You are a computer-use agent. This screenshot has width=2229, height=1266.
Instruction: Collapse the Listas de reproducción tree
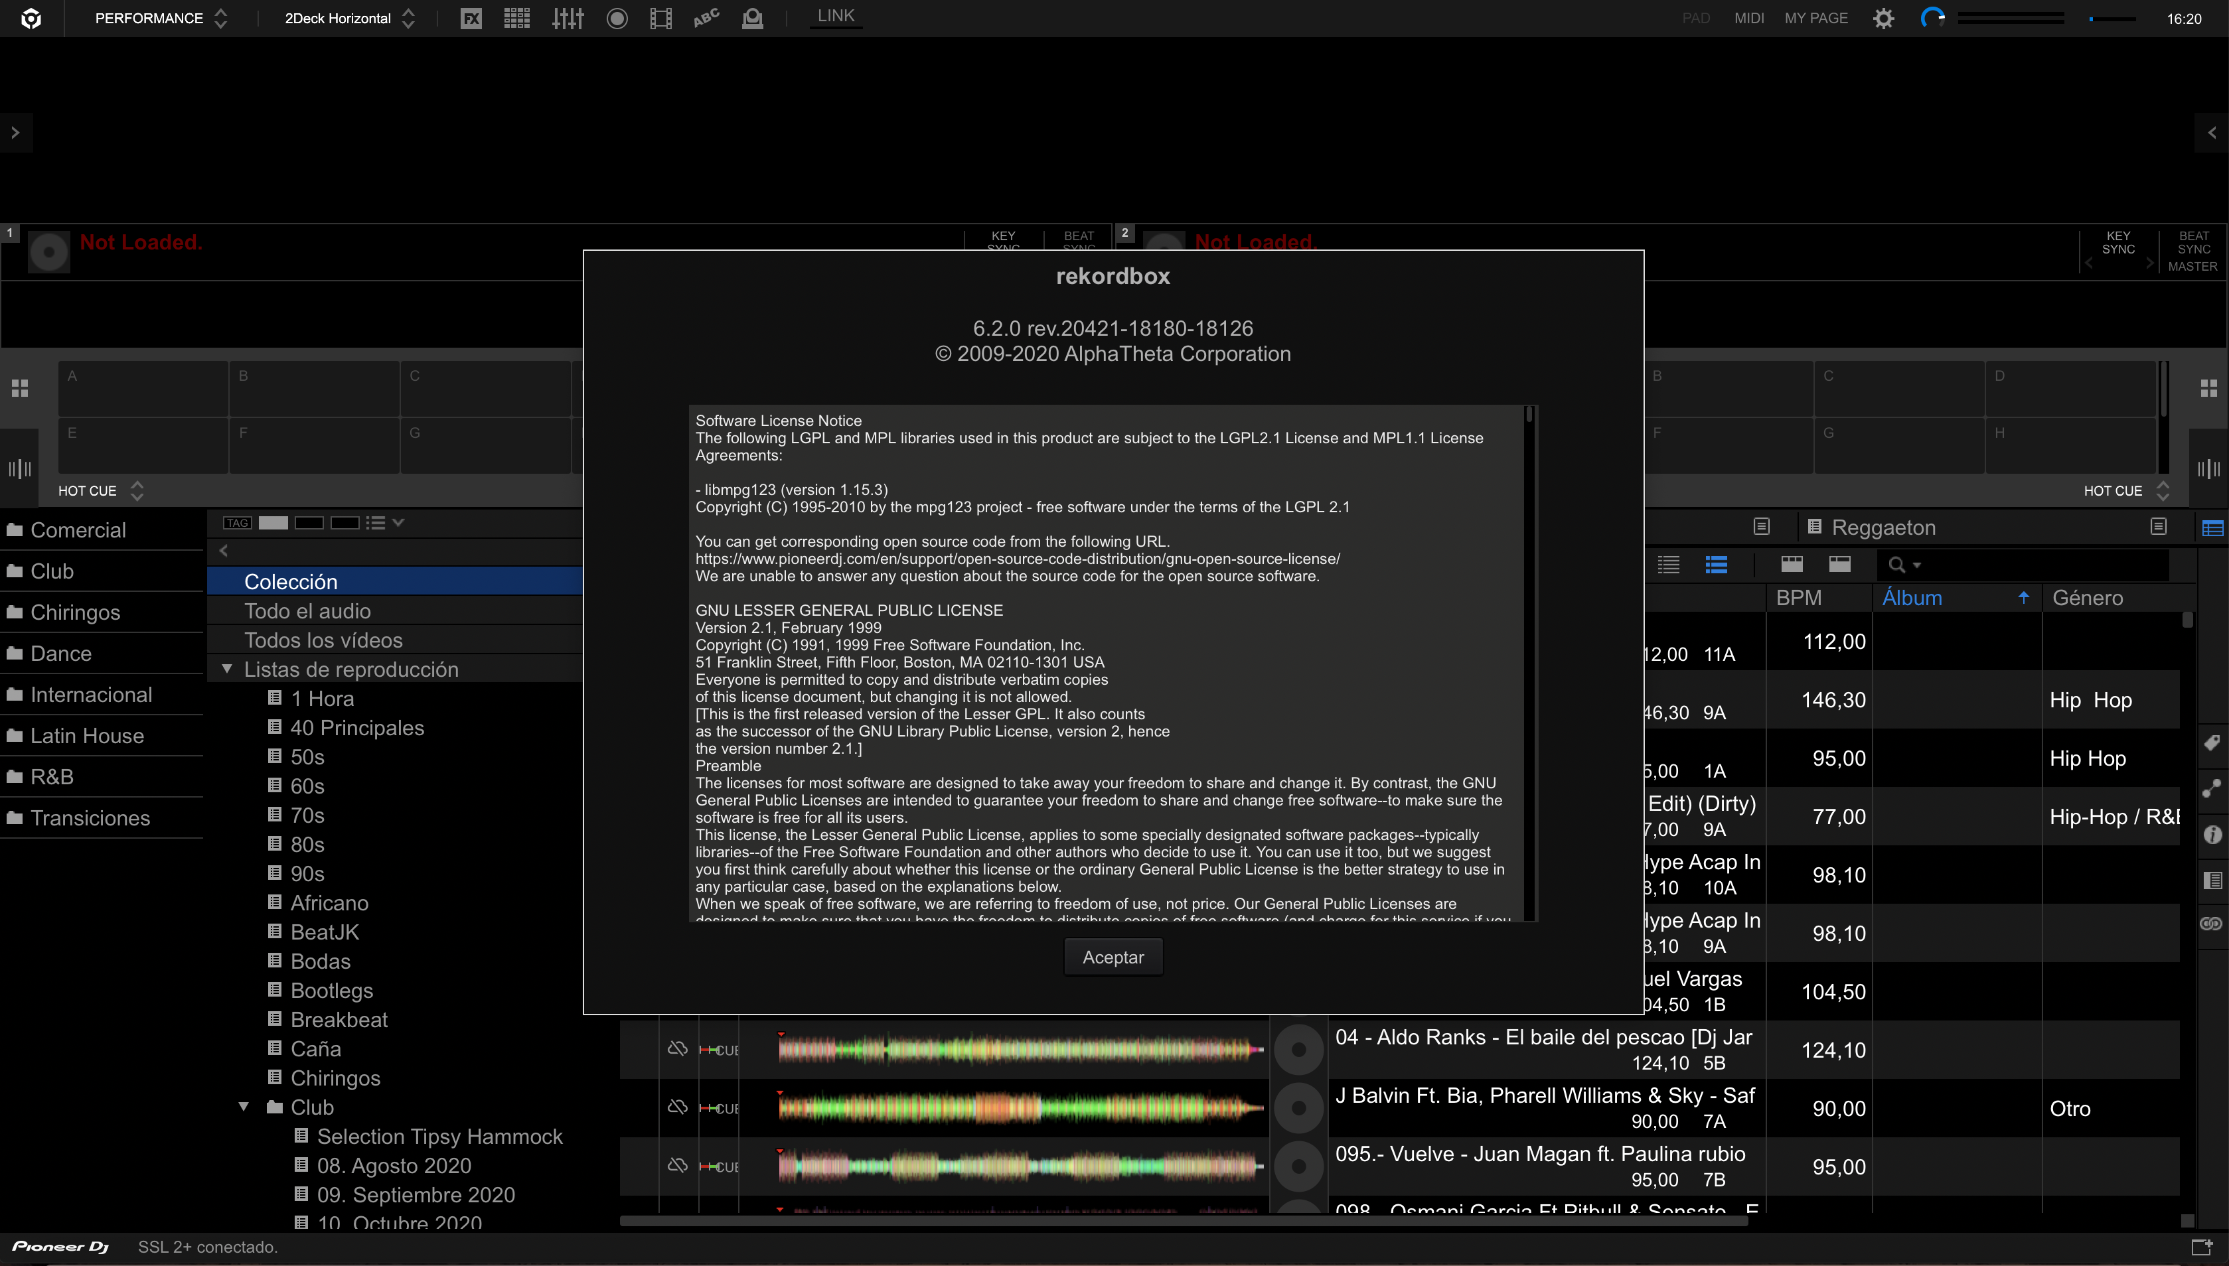coord(227,669)
